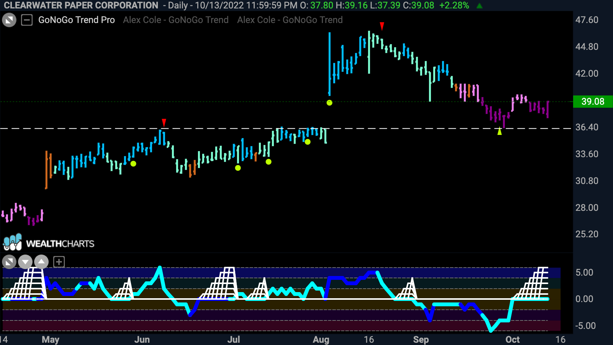Click the WealthCharts logo
Image resolution: width=613 pixels, height=345 pixels.
[49, 243]
